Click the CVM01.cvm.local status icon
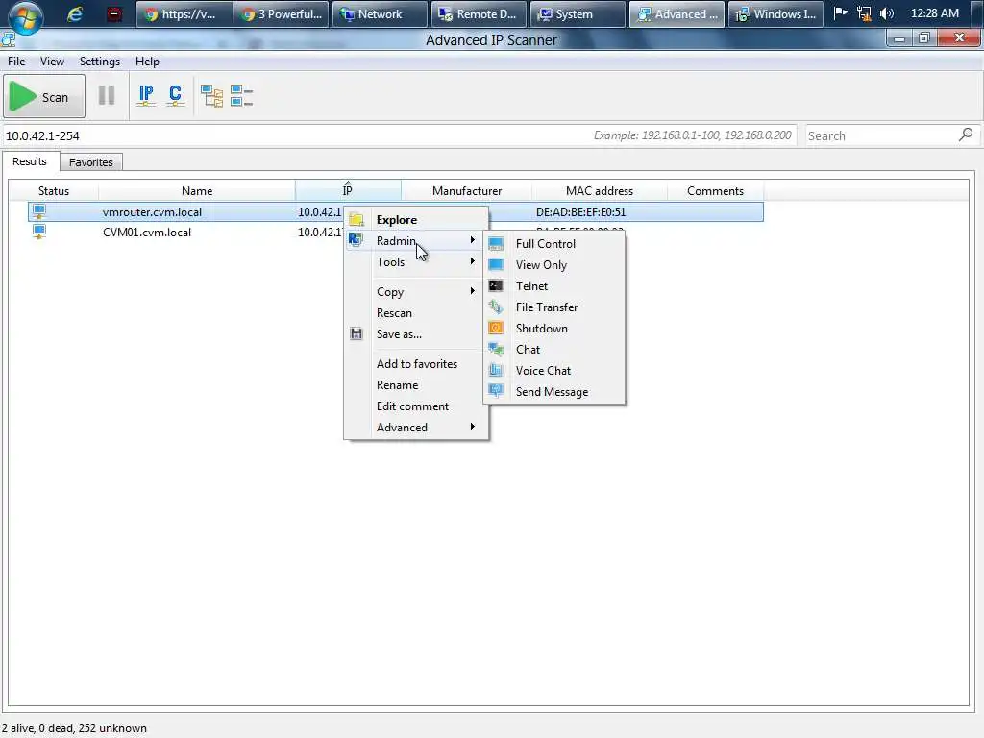This screenshot has width=984, height=738. [38, 232]
